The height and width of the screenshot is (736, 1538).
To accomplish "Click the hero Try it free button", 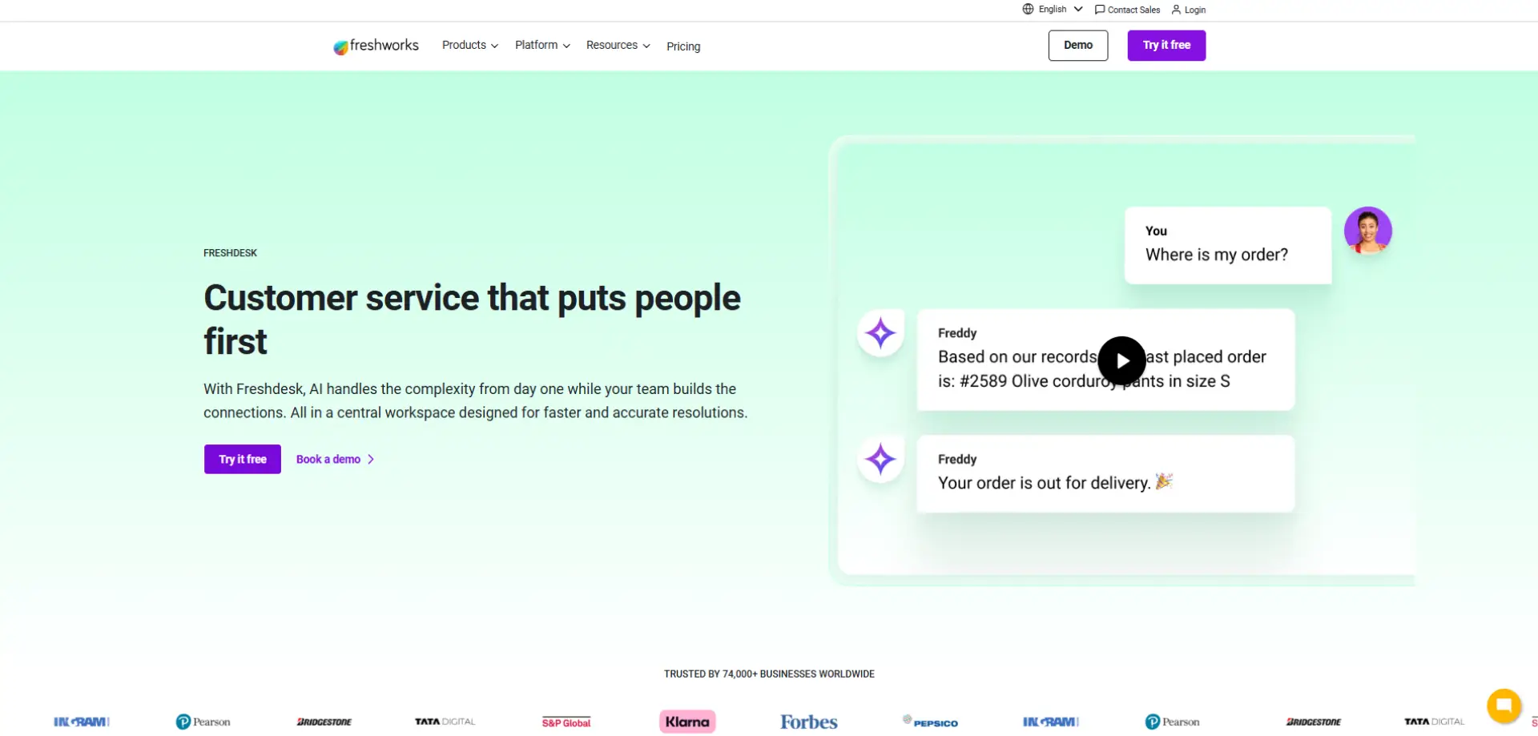I will pyautogui.click(x=243, y=459).
